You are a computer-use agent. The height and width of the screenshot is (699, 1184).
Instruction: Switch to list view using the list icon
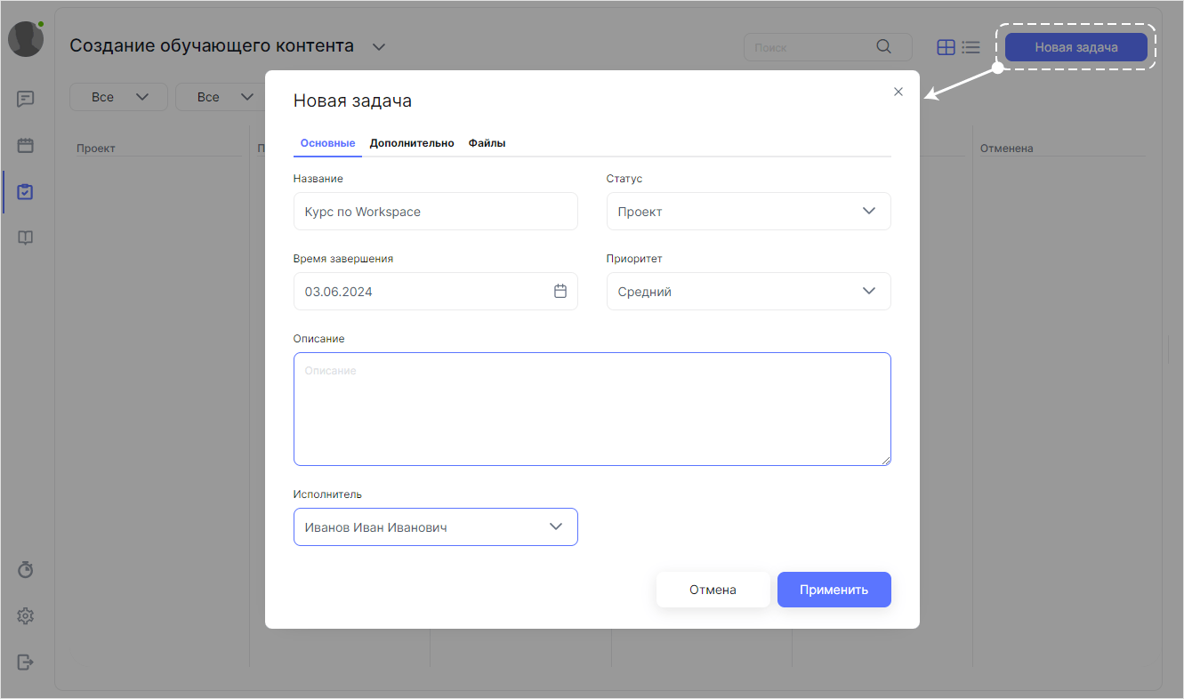[x=971, y=46]
